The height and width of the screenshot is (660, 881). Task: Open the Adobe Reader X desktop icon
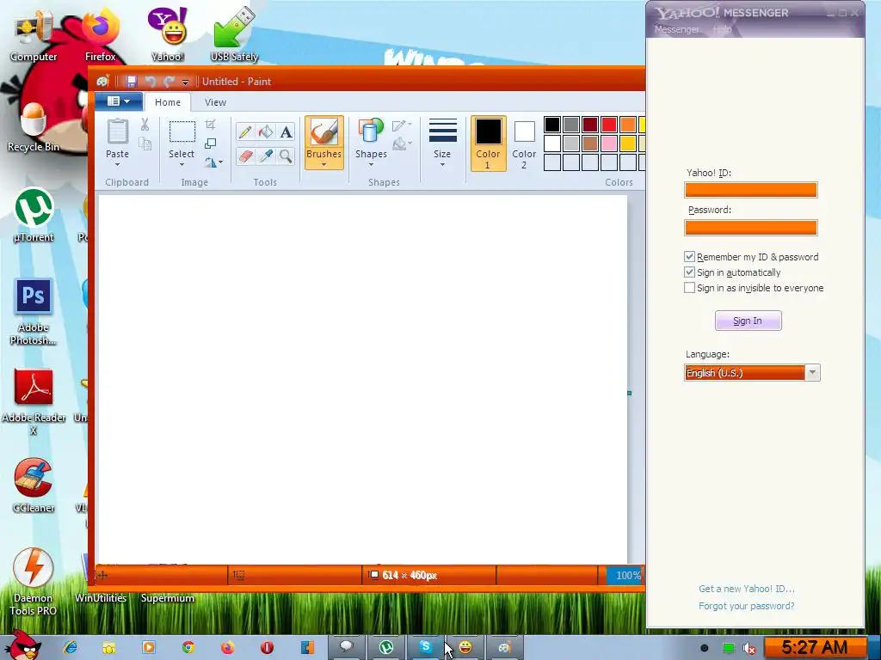[34, 402]
